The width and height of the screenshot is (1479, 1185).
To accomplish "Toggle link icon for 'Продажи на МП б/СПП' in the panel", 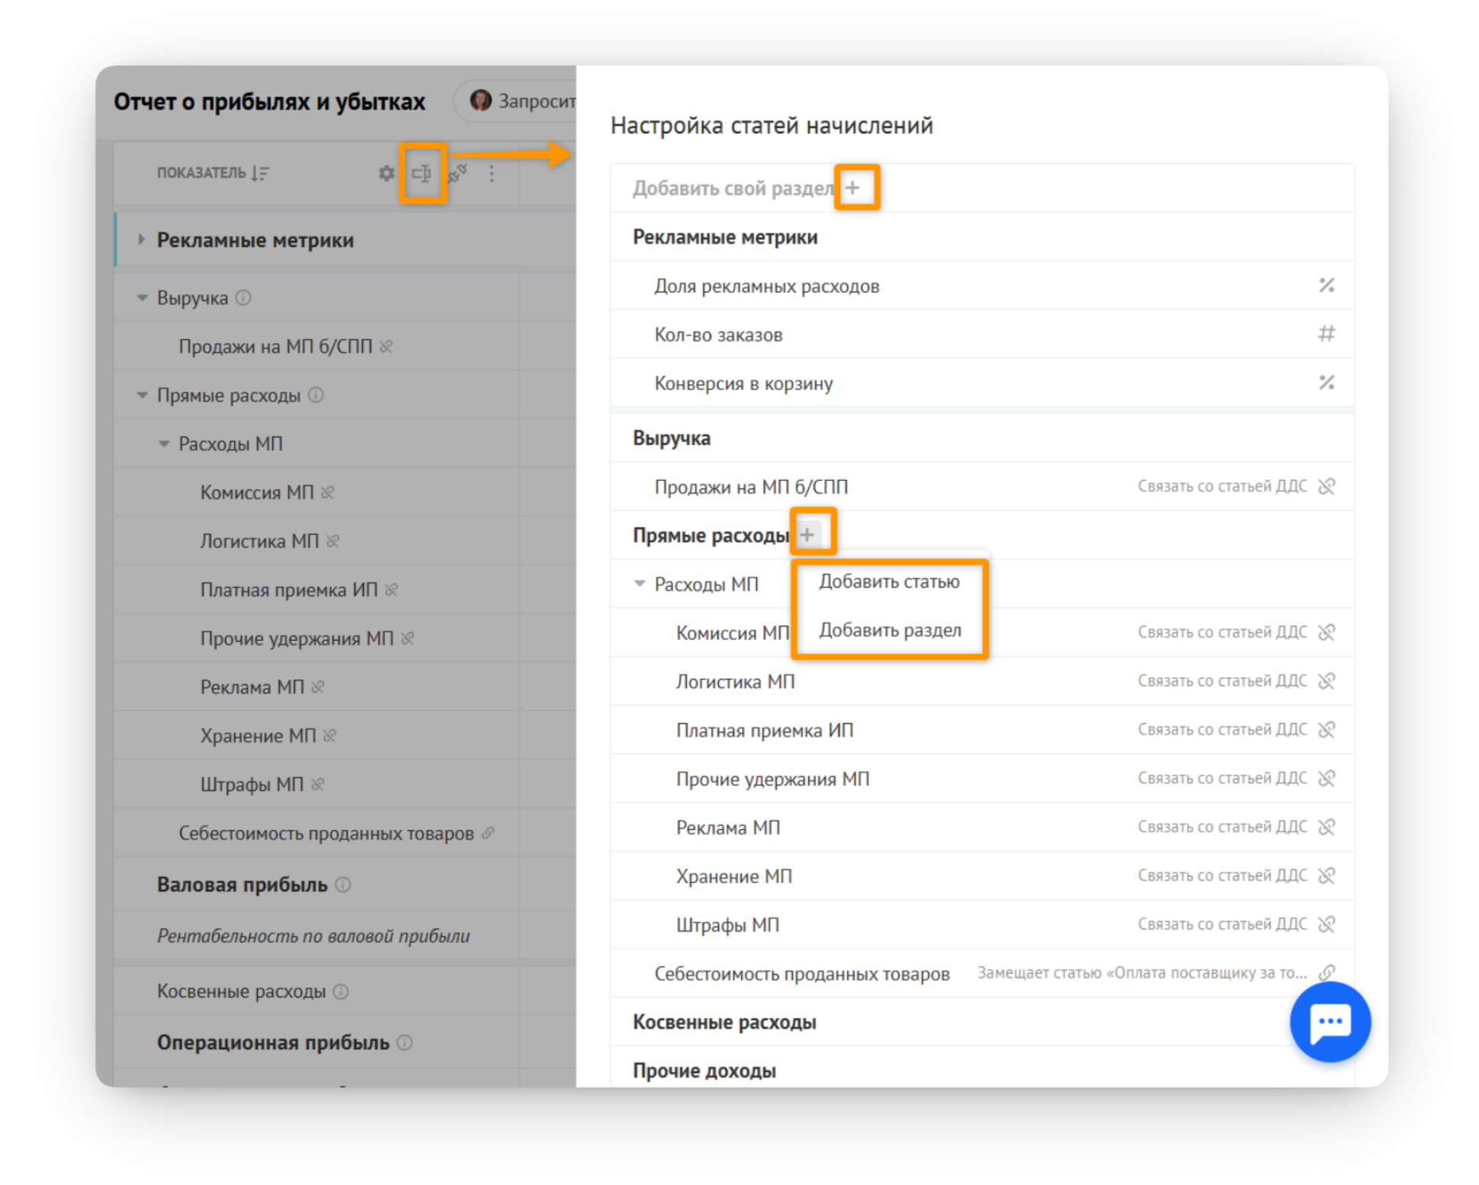I will point(1327,486).
